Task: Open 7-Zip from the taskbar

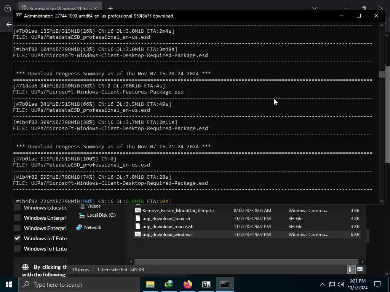Action: (206, 284)
